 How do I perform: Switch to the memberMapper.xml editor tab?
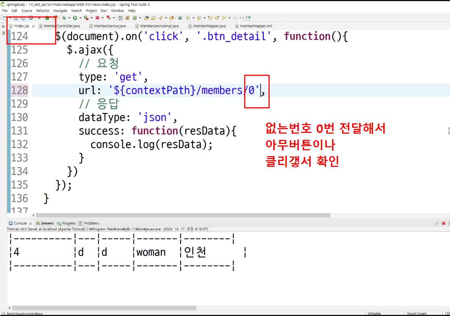pos(254,26)
